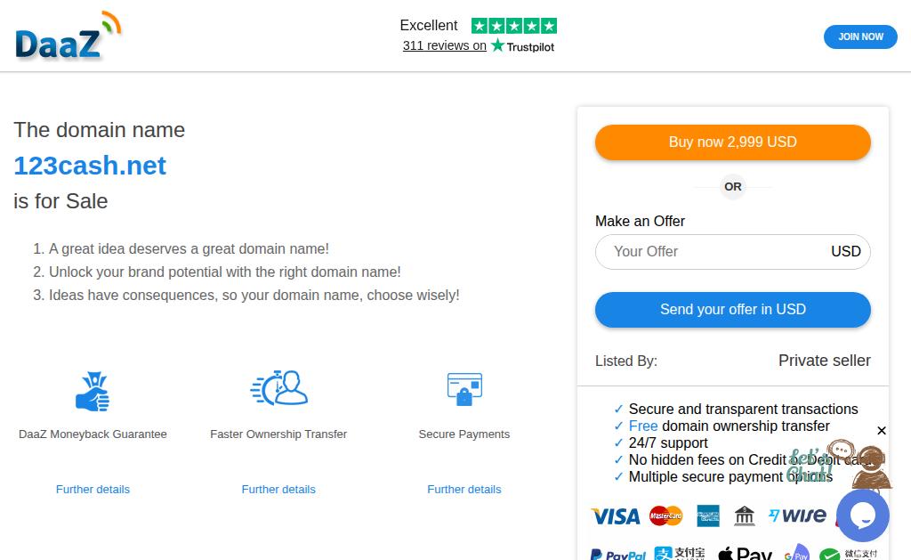This screenshot has width=911, height=560.
Task: Click Buy now 2,999 USD
Action: click(x=732, y=142)
